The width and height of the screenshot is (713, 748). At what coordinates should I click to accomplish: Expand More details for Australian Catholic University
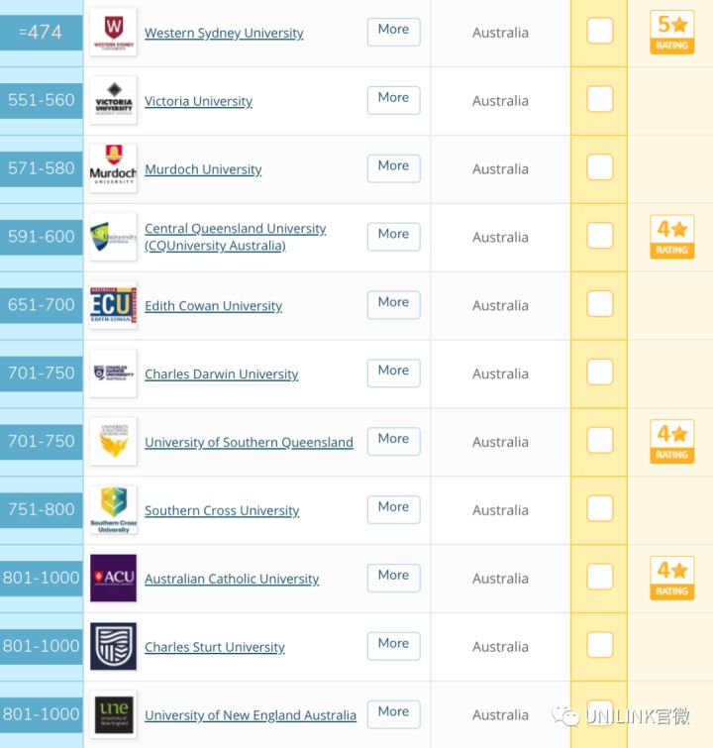point(393,578)
